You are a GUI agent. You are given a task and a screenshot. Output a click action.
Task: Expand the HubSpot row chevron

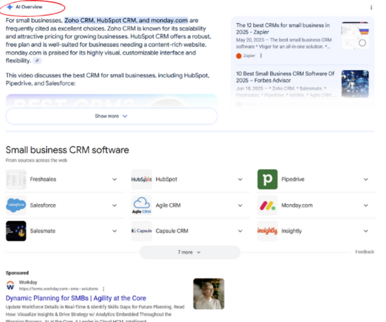tap(240, 179)
